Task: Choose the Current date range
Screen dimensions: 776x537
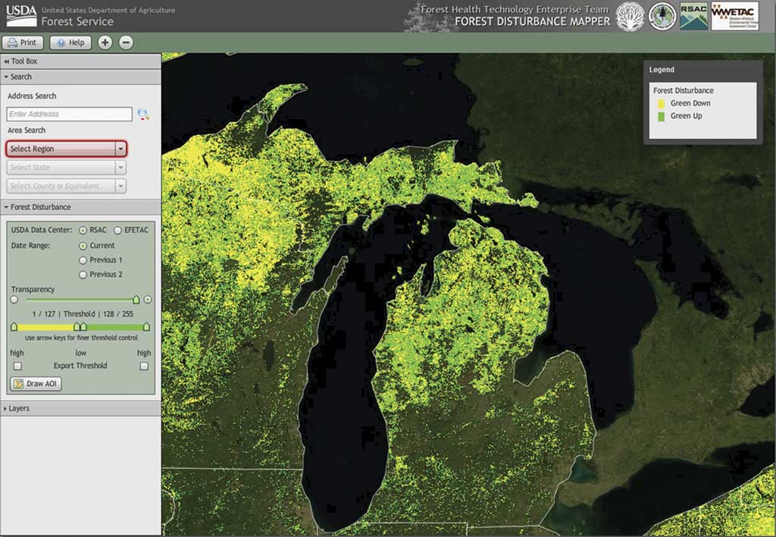Action: click(x=83, y=246)
